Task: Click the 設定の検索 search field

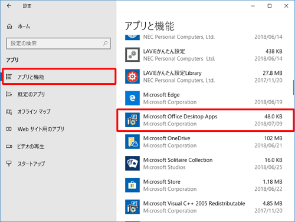Action: pos(58,44)
